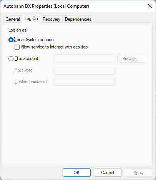156x180 pixels.
Task: Dismiss the dialog with Cancel
Action: [x=108, y=173]
